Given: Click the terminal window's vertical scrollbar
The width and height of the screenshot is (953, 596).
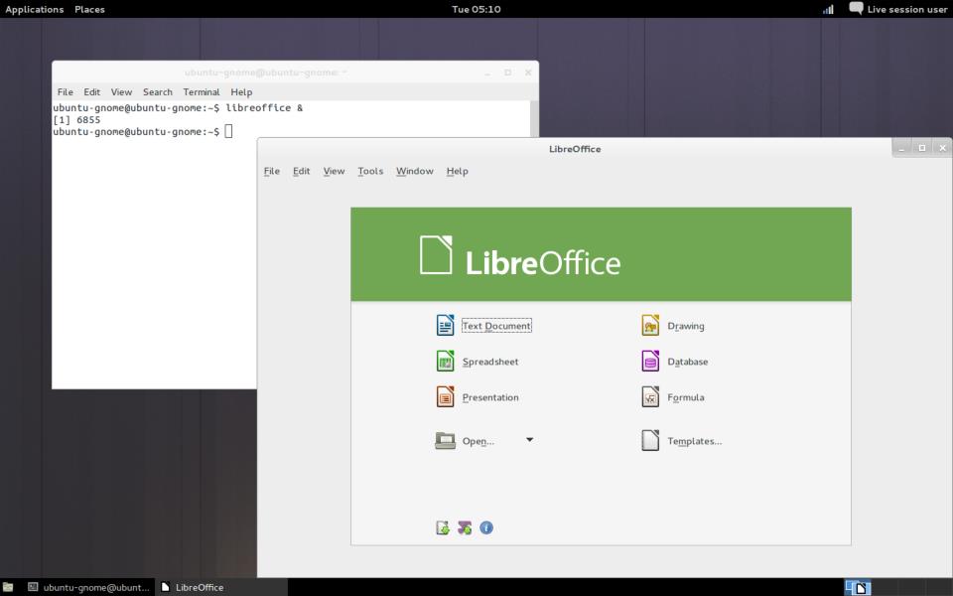Looking at the screenshot, I should point(534,118).
